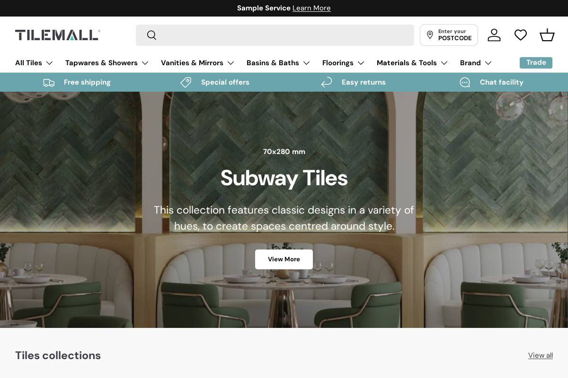Screen dimensions: 568x378
Task: Click the location pin icon near POSTCODE
Action: coord(430,35)
